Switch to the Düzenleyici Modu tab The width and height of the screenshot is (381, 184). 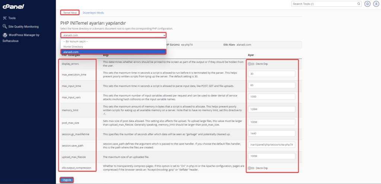[93, 13]
